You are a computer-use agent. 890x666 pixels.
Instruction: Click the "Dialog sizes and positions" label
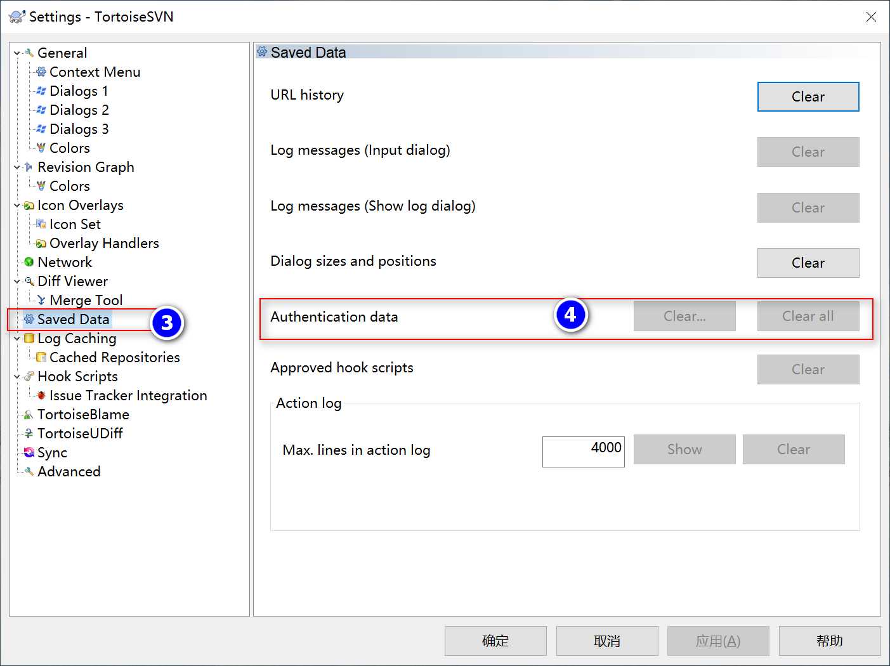point(353,261)
